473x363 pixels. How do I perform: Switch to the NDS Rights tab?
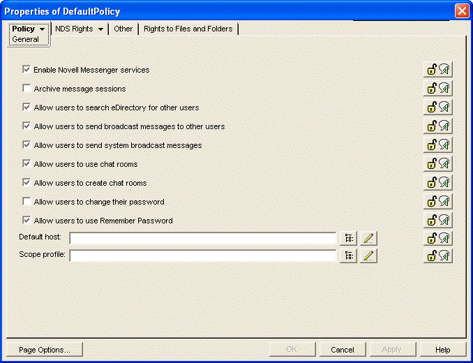(74, 29)
